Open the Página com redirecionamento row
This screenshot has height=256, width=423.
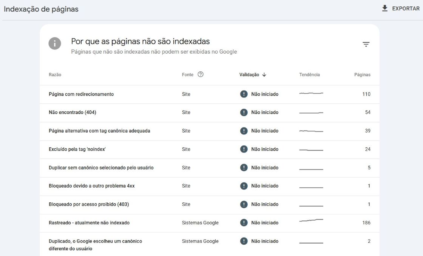click(81, 94)
